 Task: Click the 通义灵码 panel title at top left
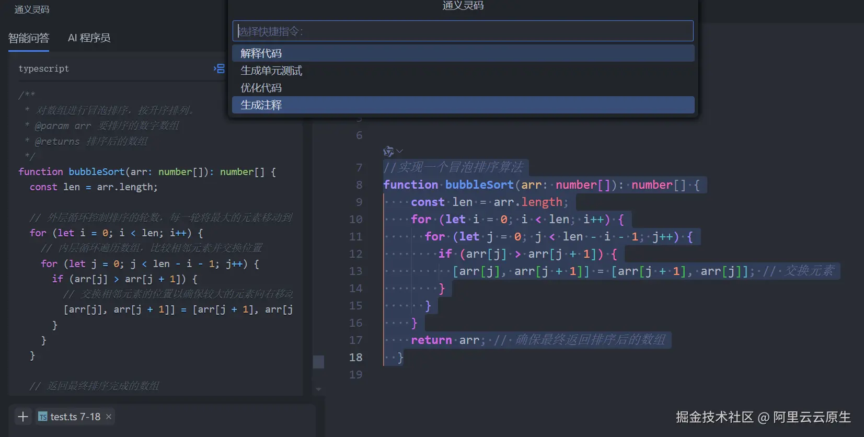pyautogui.click(x=32, y=9)
